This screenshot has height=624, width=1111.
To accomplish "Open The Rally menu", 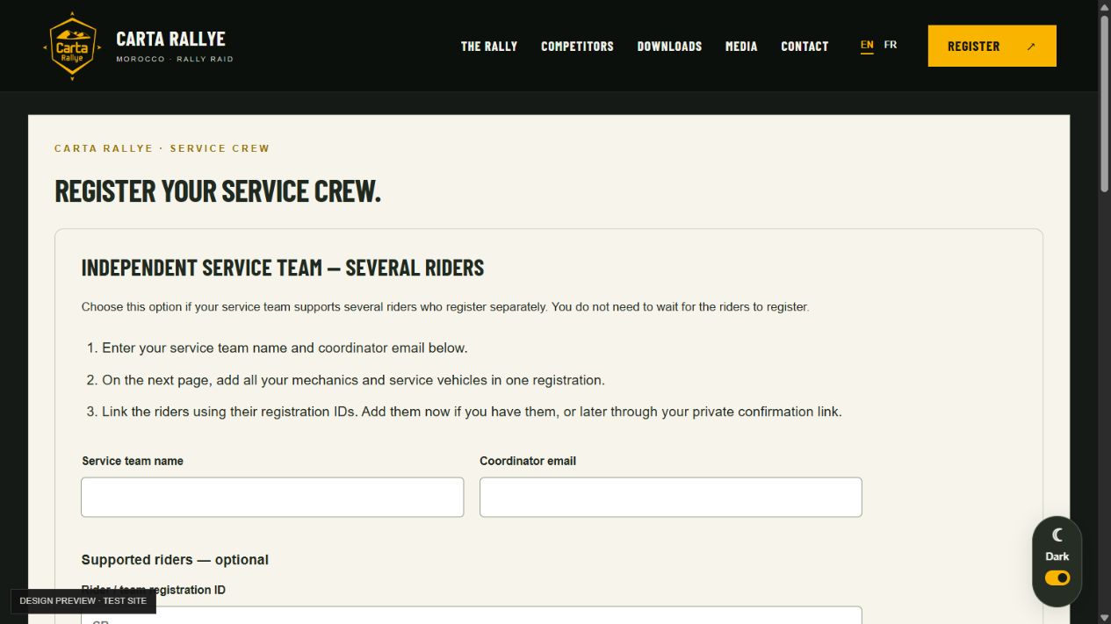I will (x=489, y=46).
